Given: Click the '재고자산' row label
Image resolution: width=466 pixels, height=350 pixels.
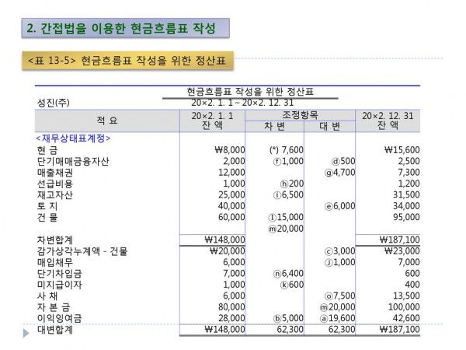Looking at the screenshot, I should pyautogui.click(x=55, y=195).
